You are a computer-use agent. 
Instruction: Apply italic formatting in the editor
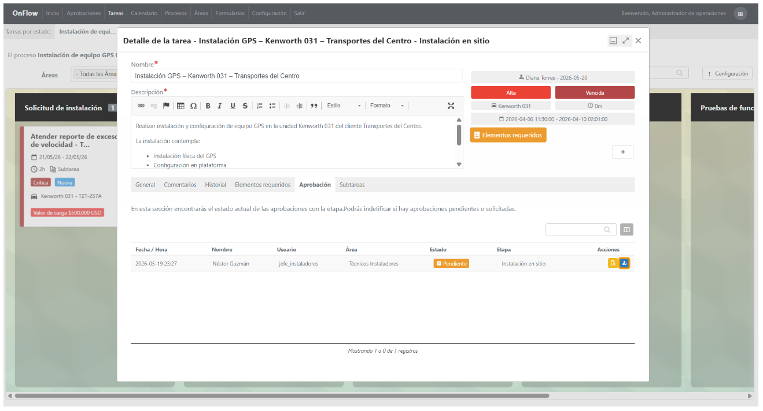click(220, 106)
